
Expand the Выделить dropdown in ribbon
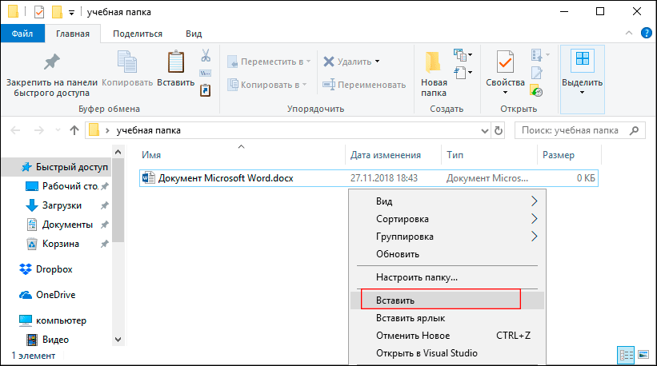pos(582,92)
